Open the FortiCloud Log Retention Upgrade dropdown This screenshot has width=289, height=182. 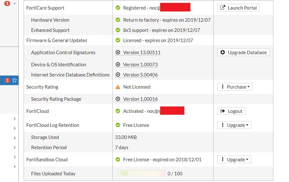coord(234,125)
